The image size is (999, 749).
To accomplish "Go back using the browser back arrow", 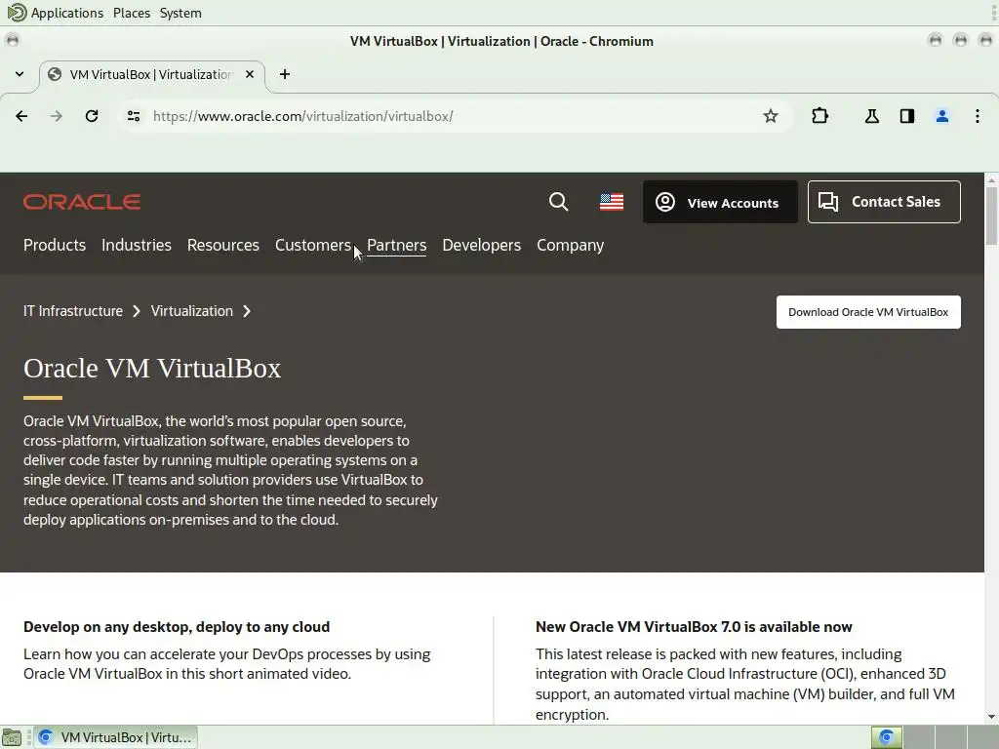I will click(21, 116).
